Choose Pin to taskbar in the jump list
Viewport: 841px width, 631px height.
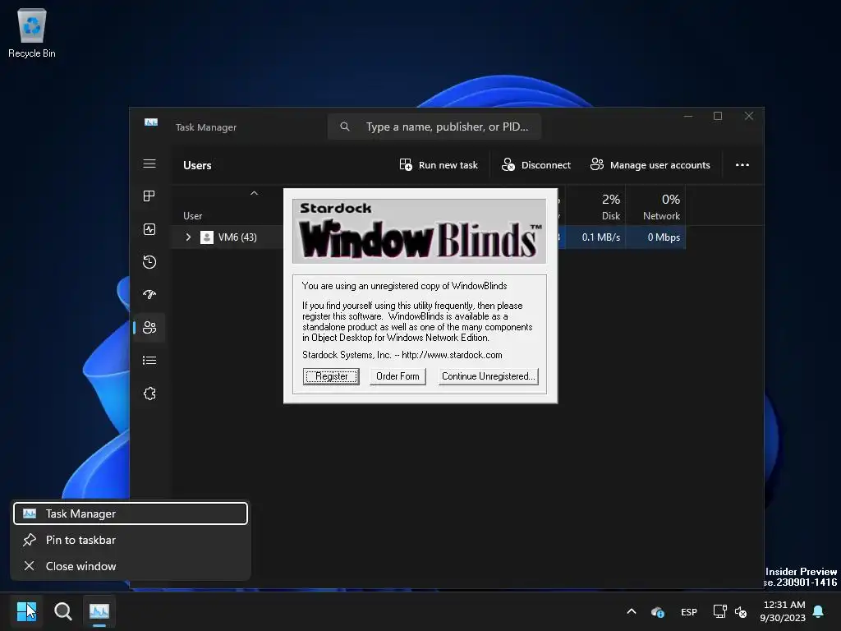pos(131,540)
